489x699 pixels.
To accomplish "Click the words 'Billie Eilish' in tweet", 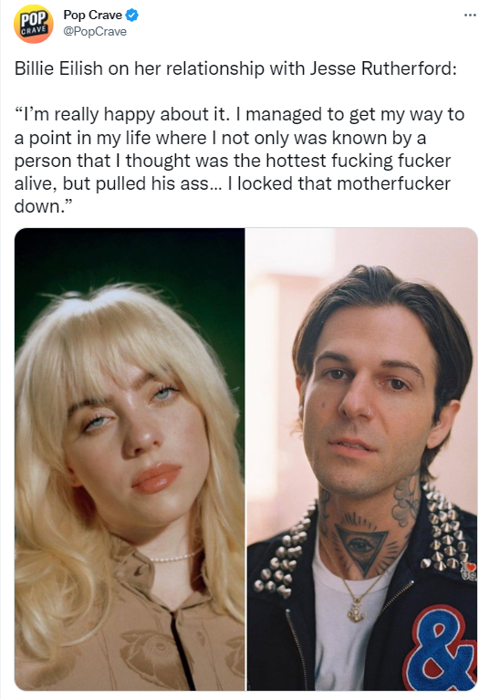I will [58, 68].
